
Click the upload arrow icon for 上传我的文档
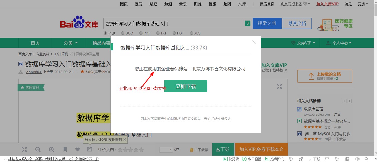pyautogui.click(x=311, y=76)
